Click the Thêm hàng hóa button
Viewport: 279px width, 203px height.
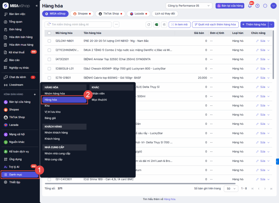[x=254, y=24]
